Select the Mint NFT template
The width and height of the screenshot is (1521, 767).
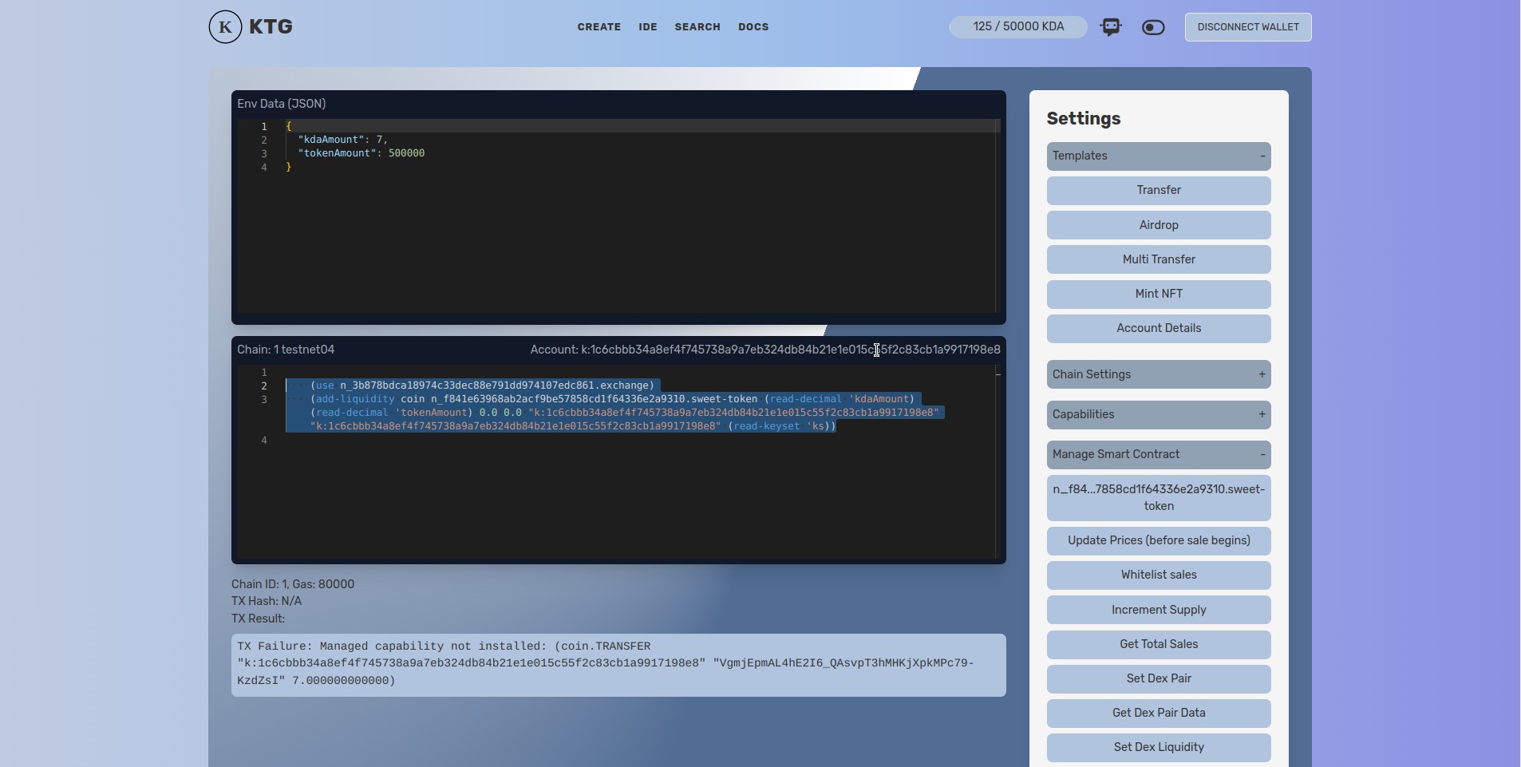[1159, 294]
